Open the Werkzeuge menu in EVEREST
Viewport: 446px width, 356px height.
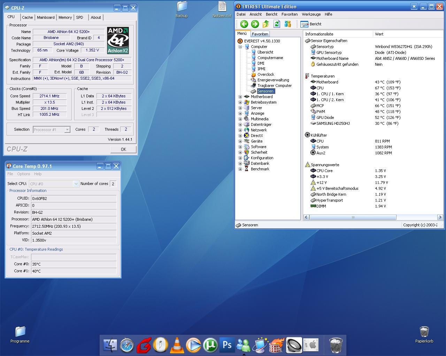pos(311,14)
